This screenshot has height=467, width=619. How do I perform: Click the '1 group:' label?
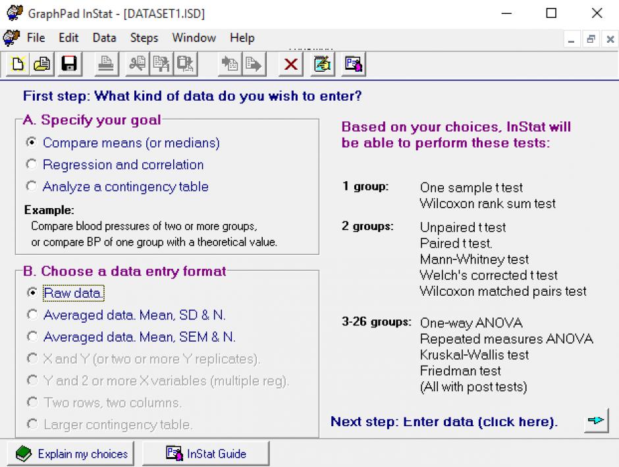(x=365, y=186)
